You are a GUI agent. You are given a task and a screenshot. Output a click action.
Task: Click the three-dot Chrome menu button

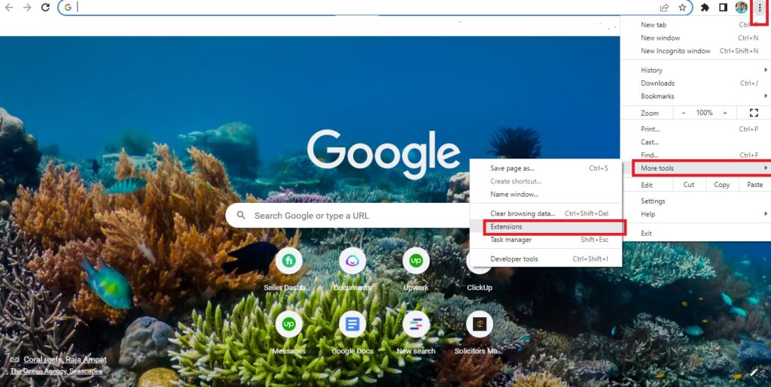[760, 8]
